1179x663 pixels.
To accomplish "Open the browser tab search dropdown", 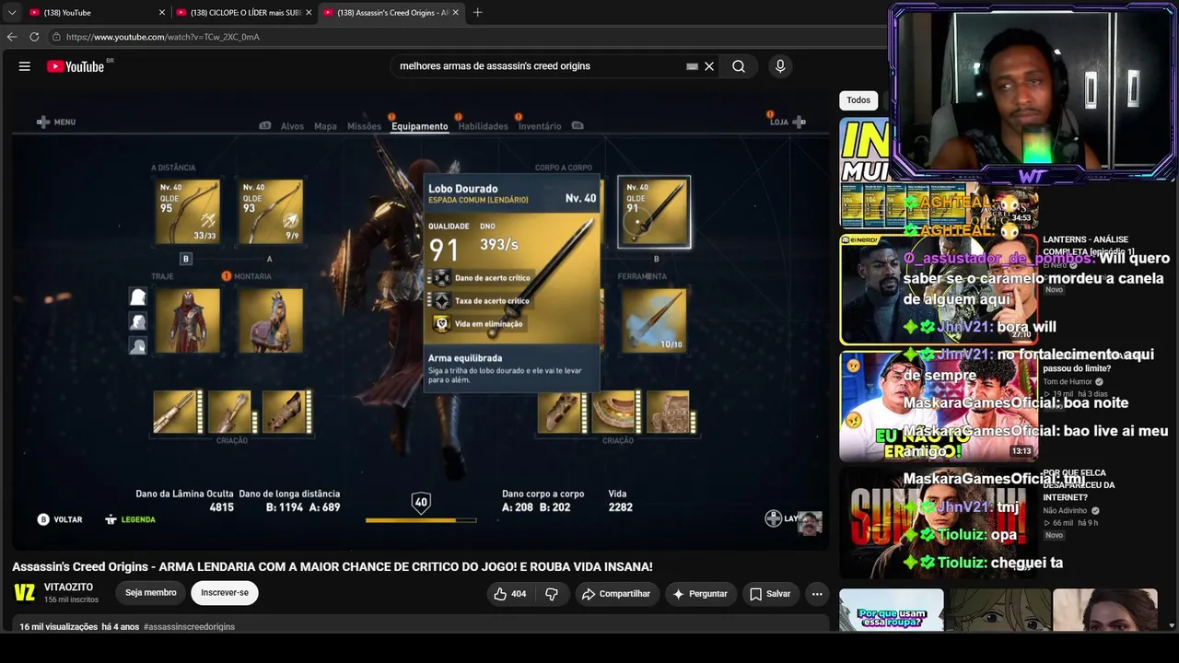I will tap(12, 13).
